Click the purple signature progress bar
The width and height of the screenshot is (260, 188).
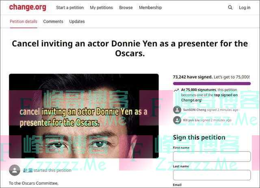coord(212,83)
